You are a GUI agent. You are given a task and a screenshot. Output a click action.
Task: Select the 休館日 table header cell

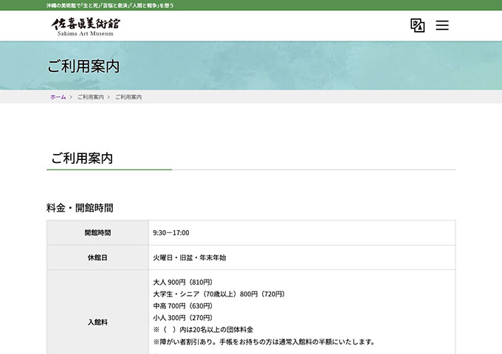point(97,257)
